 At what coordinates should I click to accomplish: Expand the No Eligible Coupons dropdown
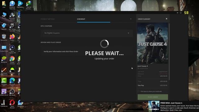(87, 33)
